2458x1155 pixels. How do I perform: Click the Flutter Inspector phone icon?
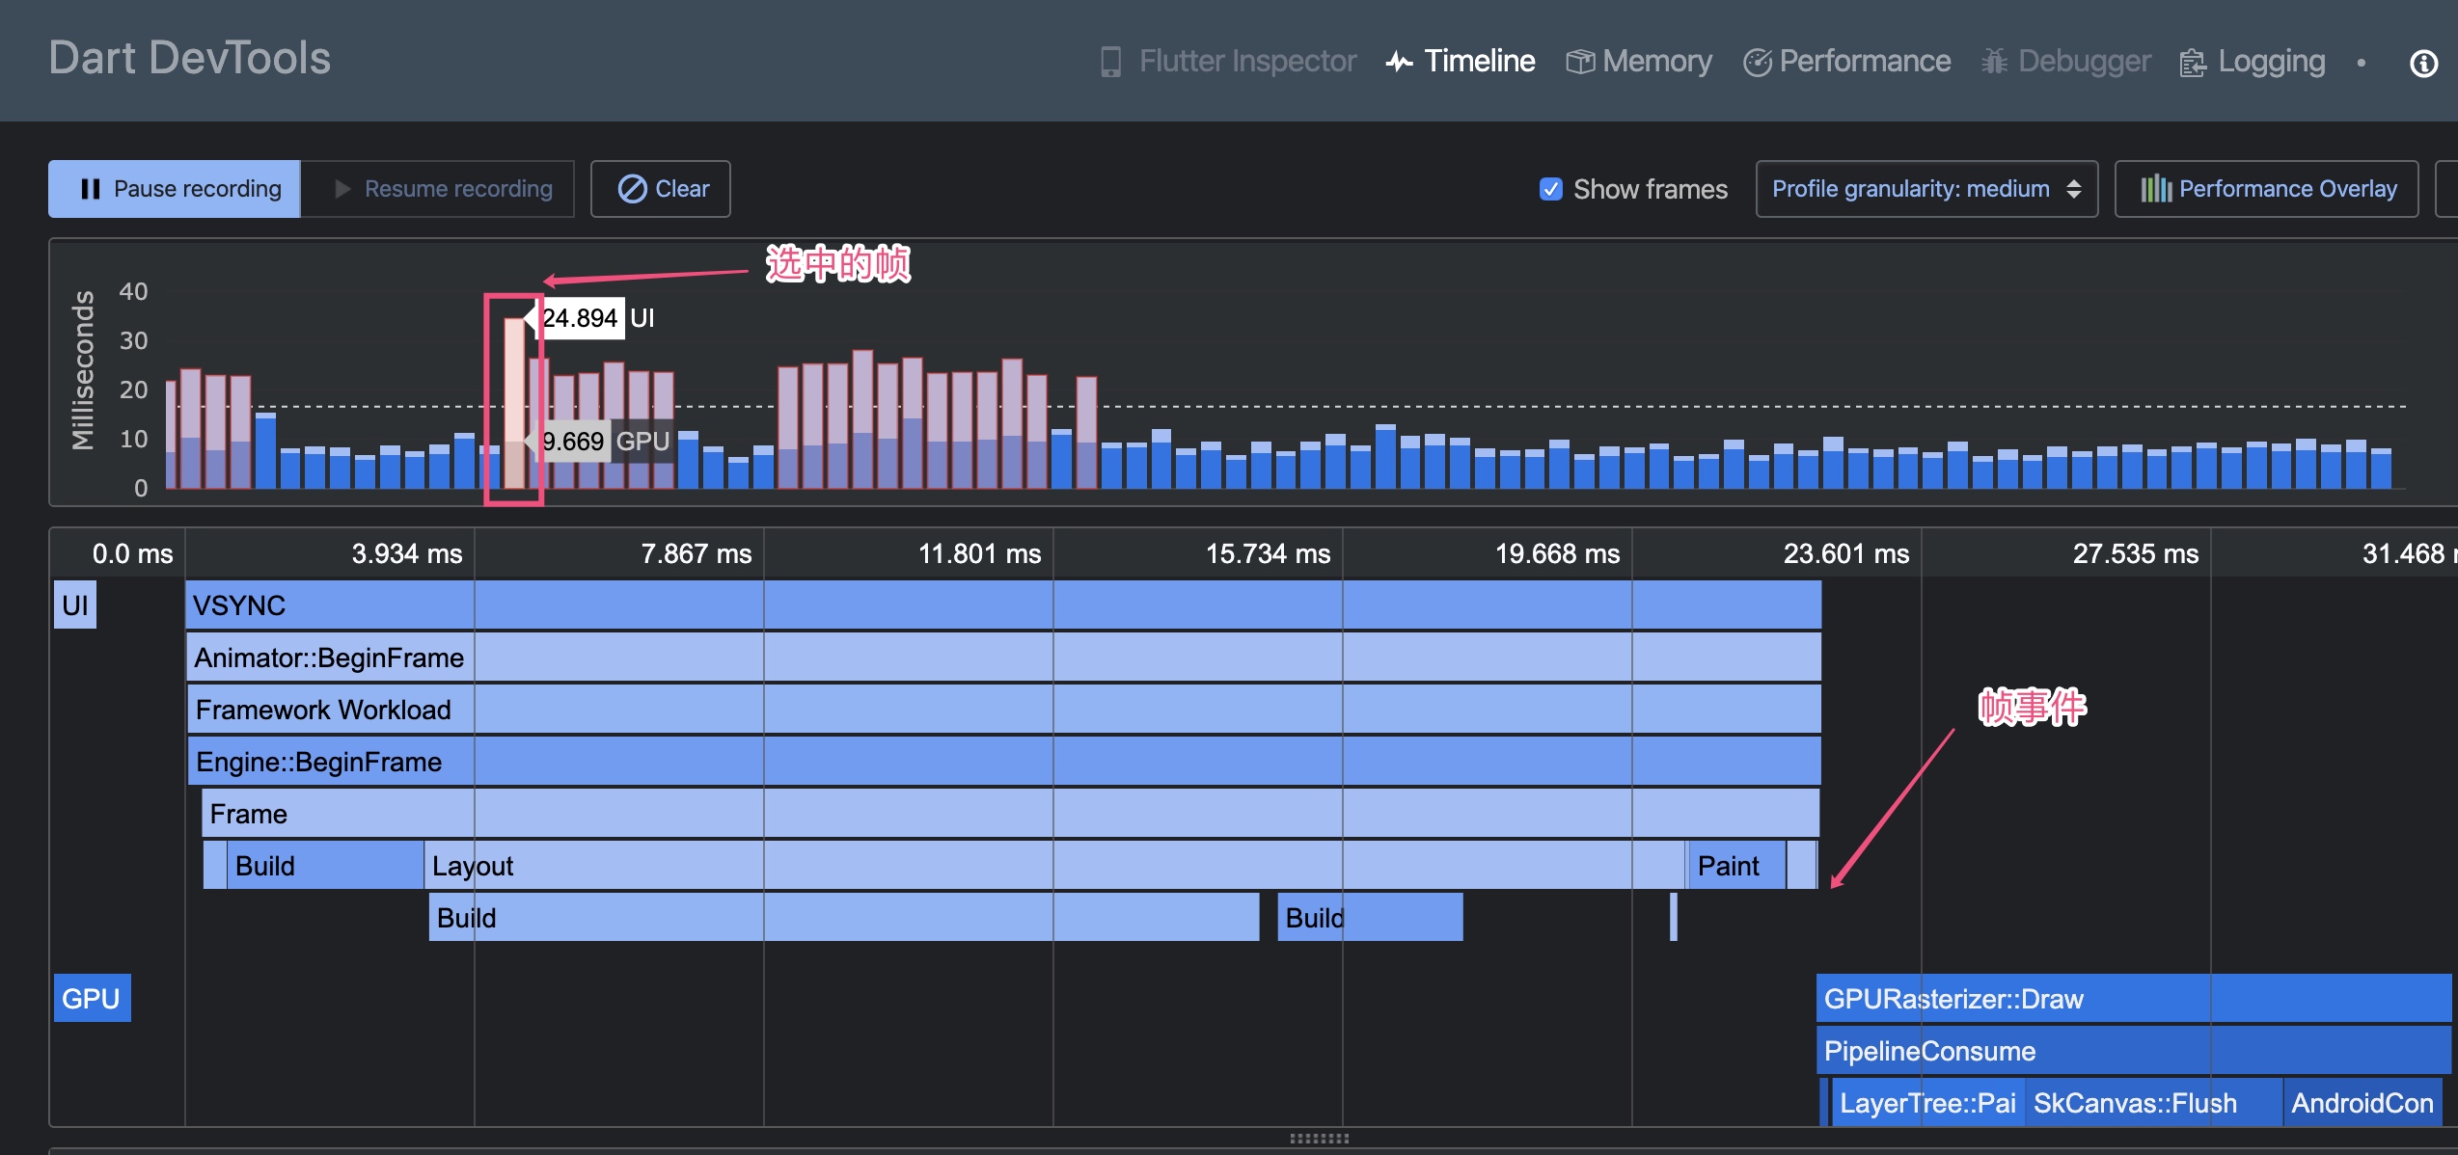pyautogui.click(x=1110, y=62)
